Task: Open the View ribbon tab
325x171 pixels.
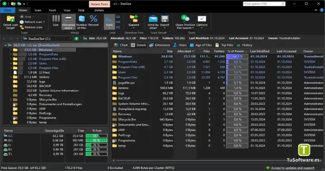Action: tap(67, 10)
